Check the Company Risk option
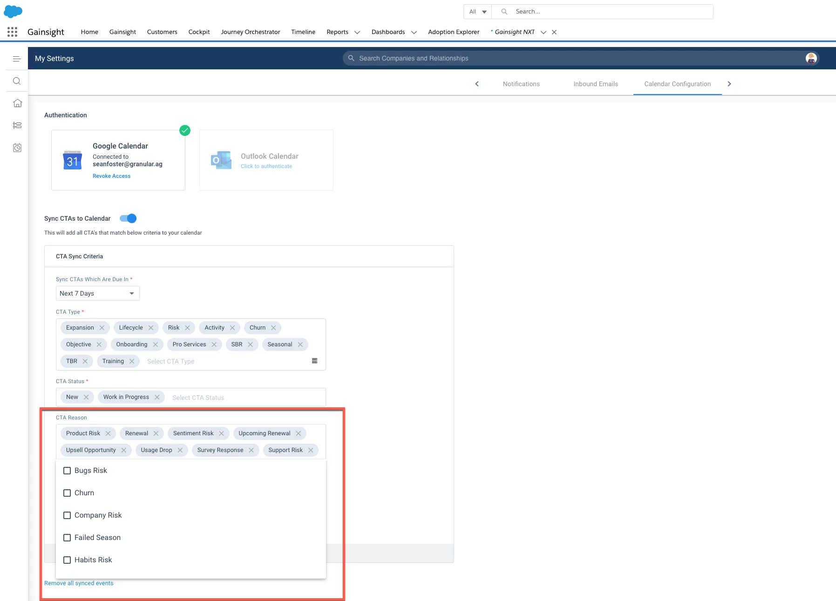 67,515
